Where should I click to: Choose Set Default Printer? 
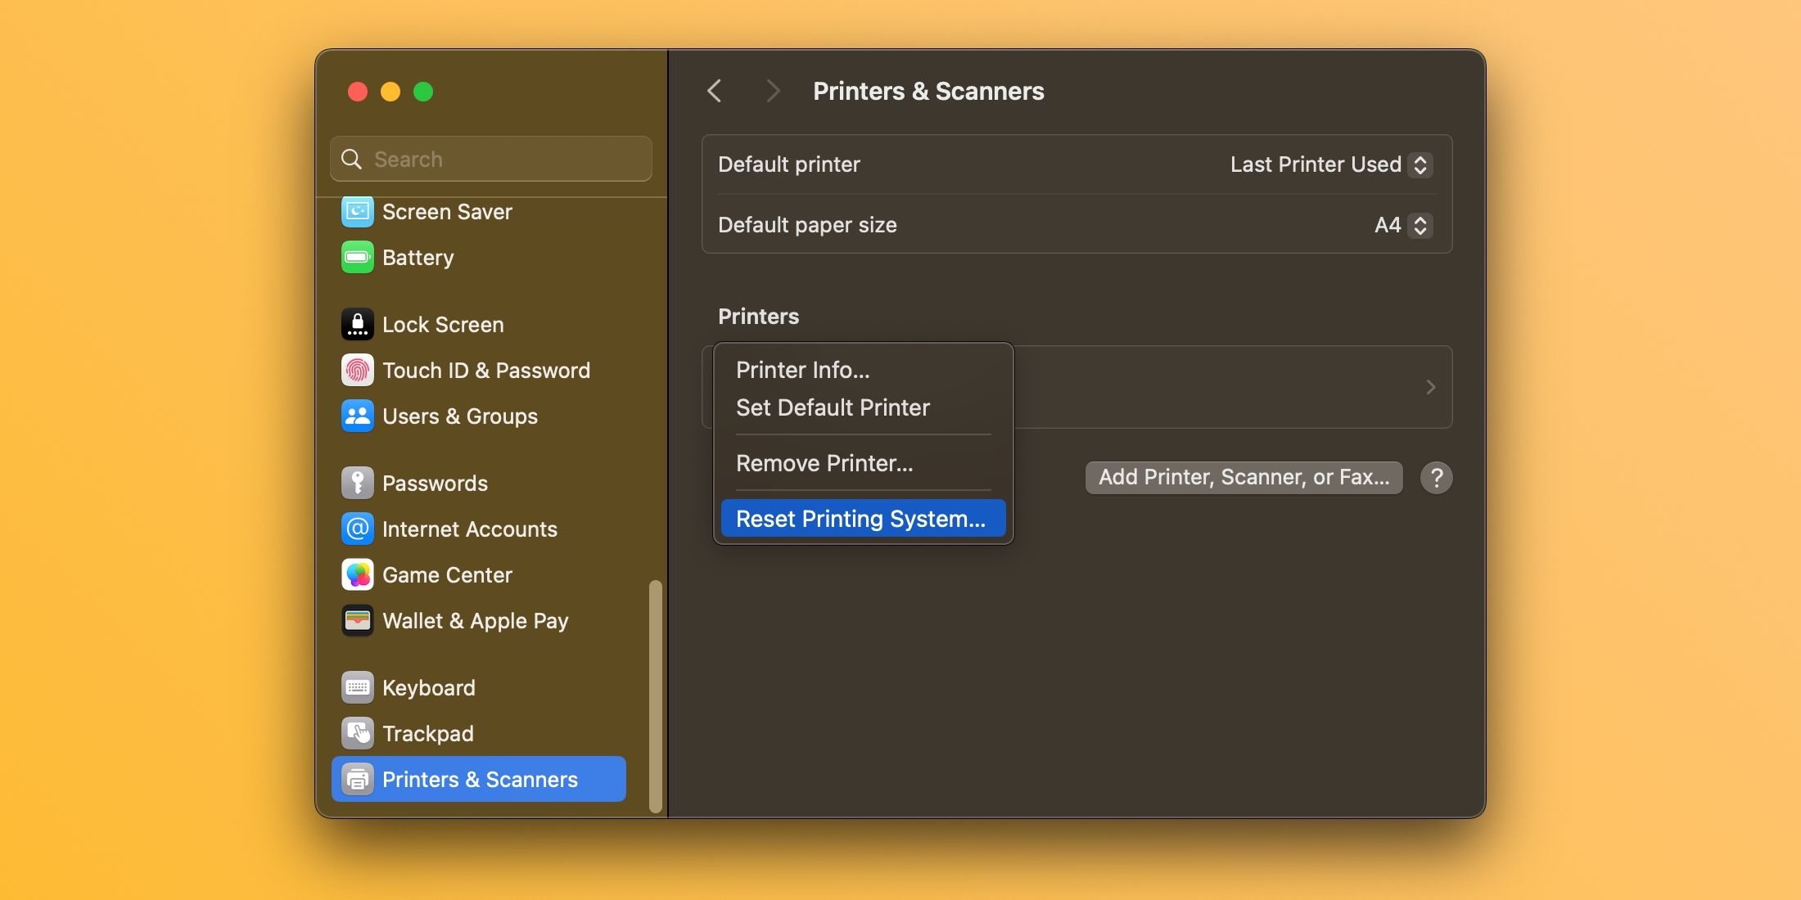click(833, 407)
